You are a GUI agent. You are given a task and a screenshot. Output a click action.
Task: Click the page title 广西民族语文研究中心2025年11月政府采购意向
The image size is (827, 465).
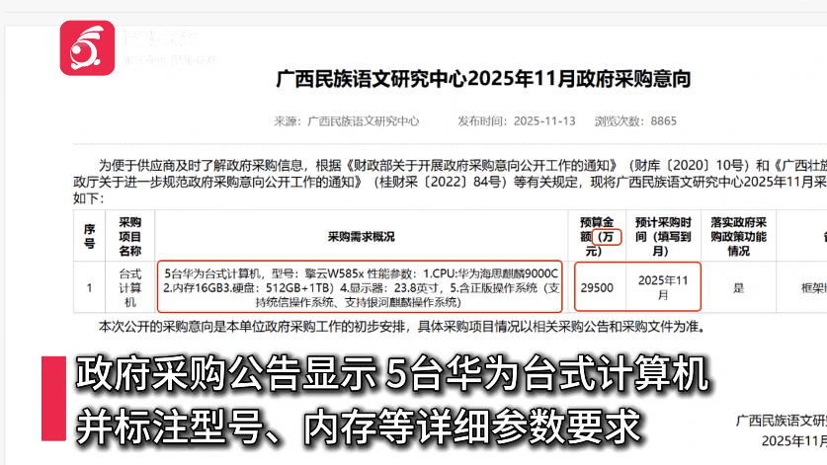click(x=483, y=79)
